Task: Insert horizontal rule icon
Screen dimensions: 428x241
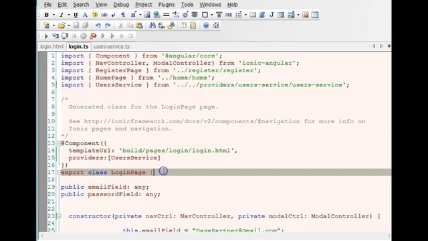Action: pyautogui.click(x=166, y=15)
